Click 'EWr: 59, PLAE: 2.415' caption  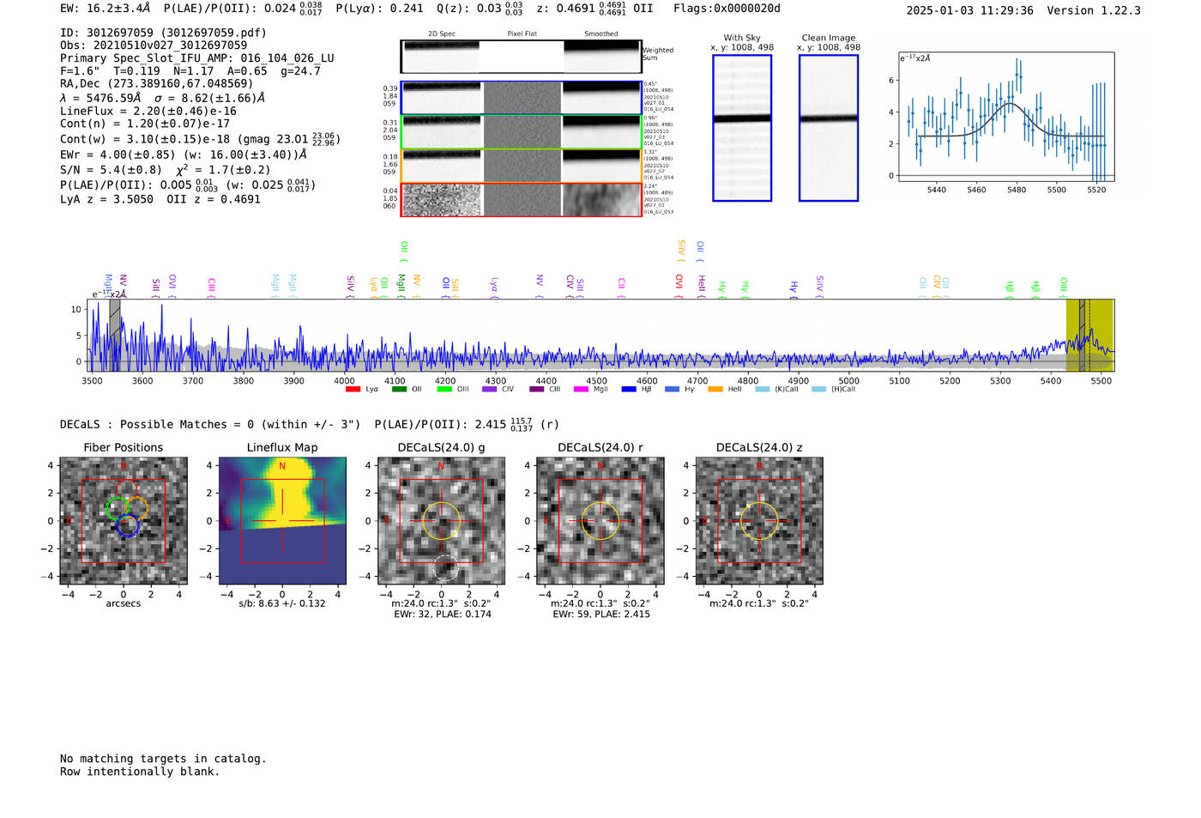pyautogui.click(x=601, y=615)
